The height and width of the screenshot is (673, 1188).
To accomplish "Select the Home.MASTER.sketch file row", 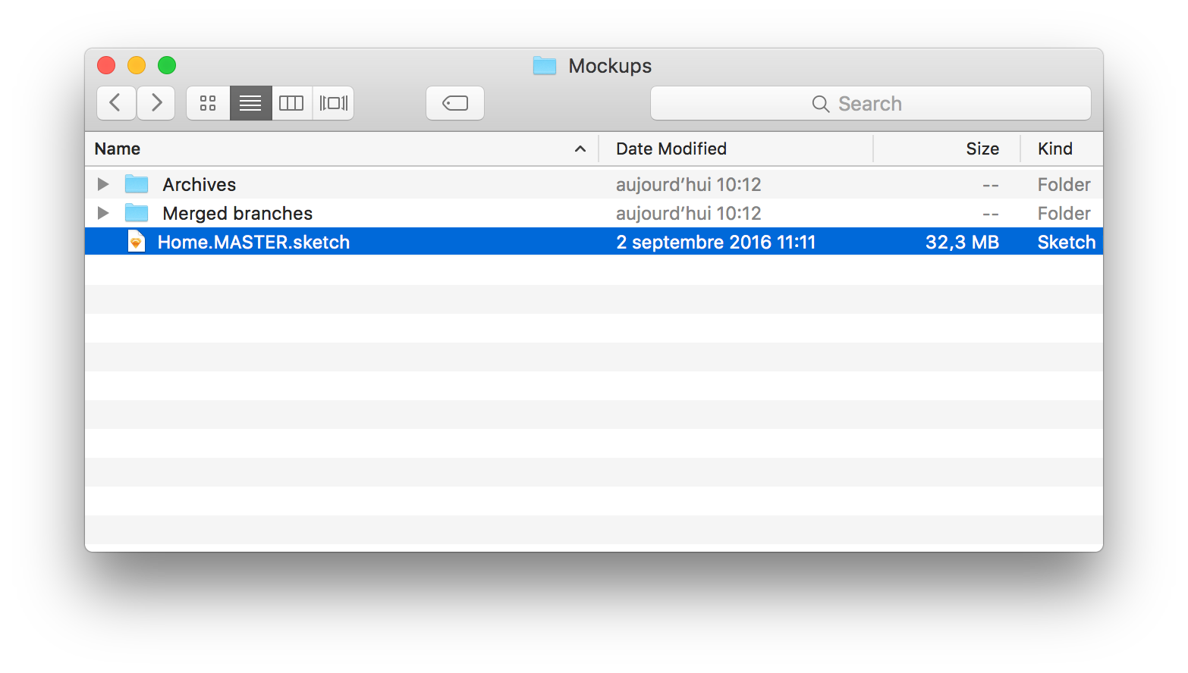I will point(594,242).
